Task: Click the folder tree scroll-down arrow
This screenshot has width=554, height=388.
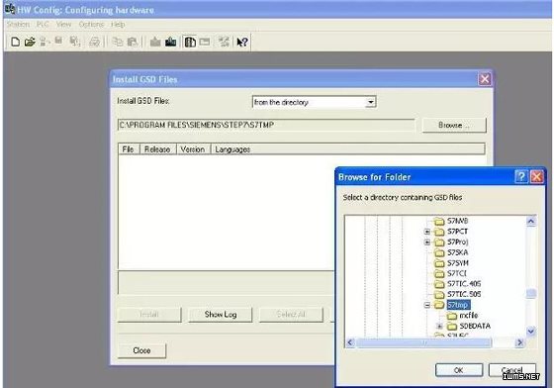Action: [531, 332]
